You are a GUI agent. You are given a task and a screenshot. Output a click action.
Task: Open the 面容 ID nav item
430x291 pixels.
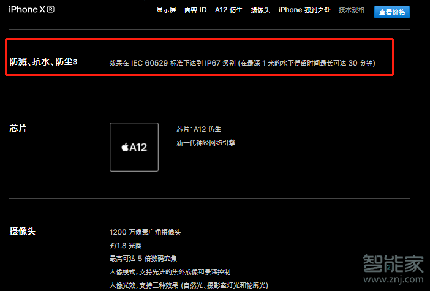pyautogui.click(x=195, y=10)
